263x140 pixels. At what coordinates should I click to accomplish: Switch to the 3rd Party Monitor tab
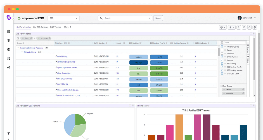coord(24,27)
